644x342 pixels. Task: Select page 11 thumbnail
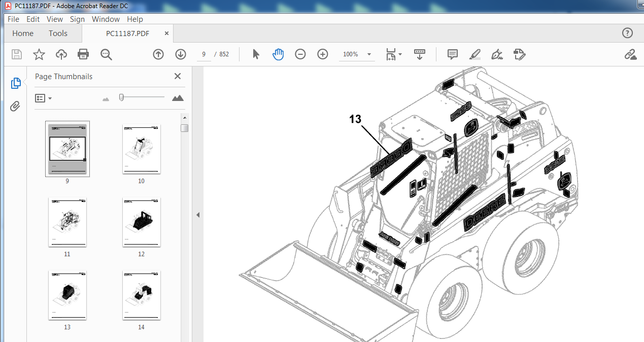click(x=67, y=222)
